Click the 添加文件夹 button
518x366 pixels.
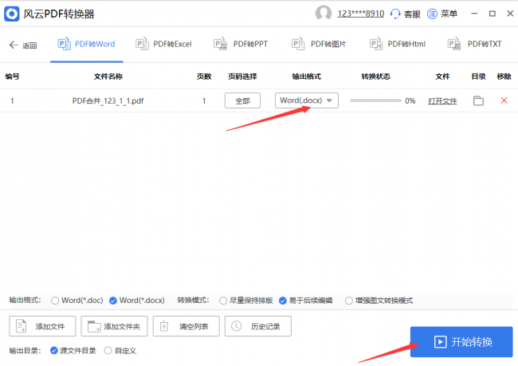click(114, 326)
